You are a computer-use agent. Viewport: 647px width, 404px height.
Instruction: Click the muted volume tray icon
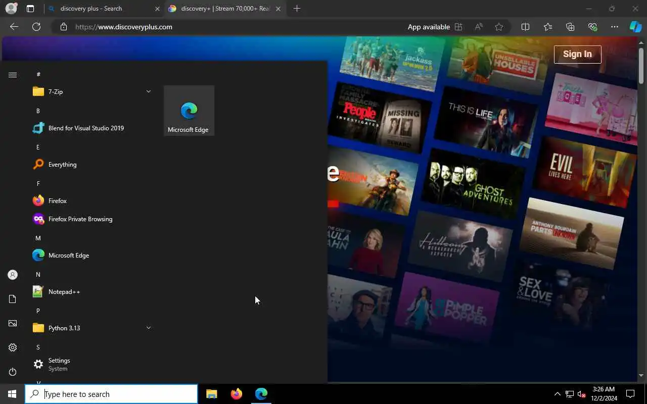(582, 394)
